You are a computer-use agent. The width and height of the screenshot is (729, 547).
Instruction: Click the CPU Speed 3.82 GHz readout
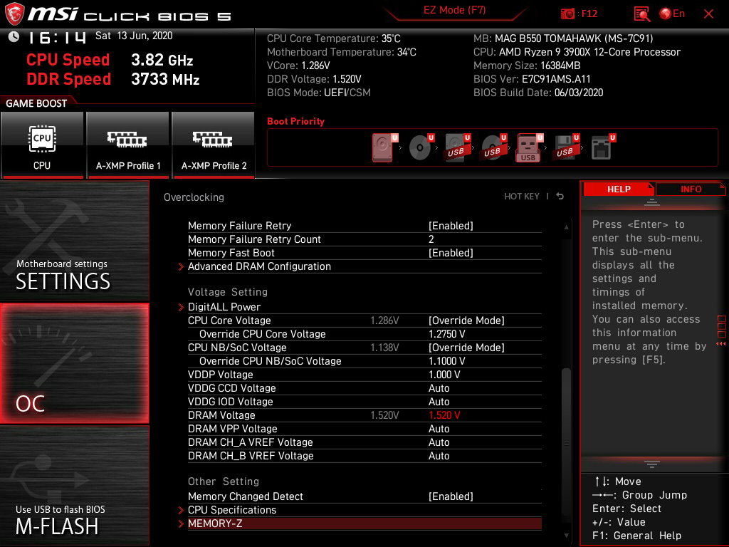[x=110, y=60]
